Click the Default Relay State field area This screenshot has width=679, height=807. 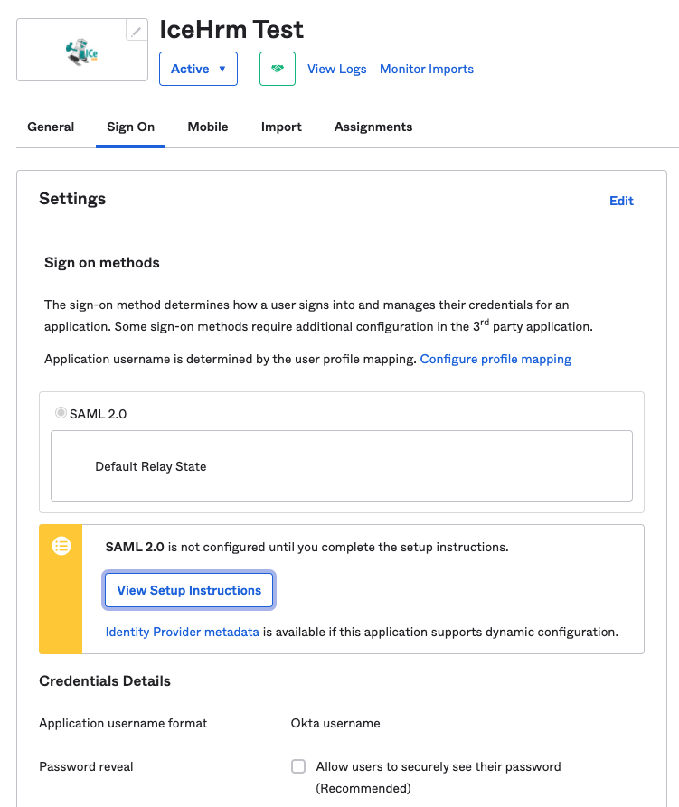tap(341, 466)
